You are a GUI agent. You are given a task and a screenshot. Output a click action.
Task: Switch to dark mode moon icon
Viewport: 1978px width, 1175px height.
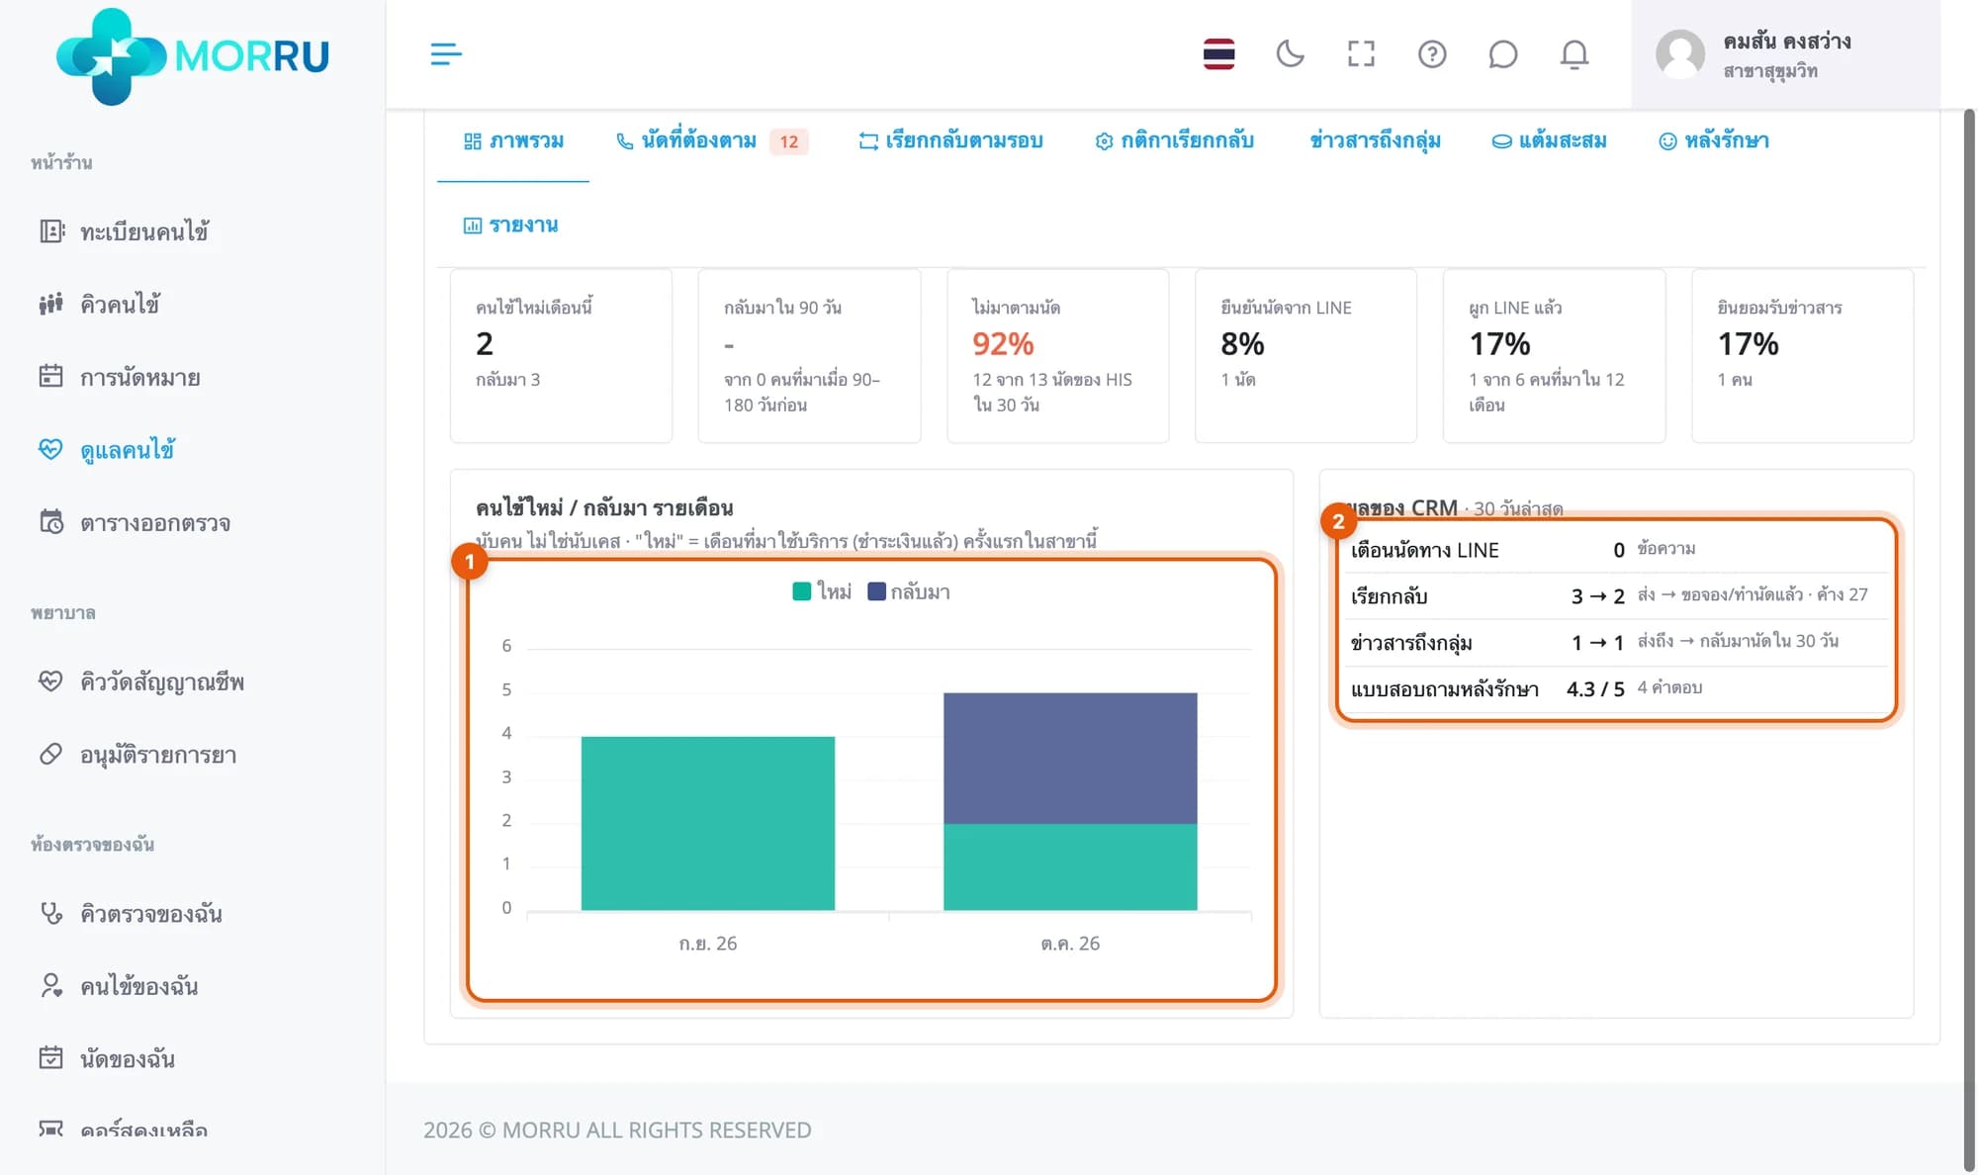[1290, 54]
